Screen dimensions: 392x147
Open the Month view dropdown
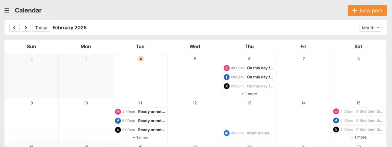coord(370,28)
